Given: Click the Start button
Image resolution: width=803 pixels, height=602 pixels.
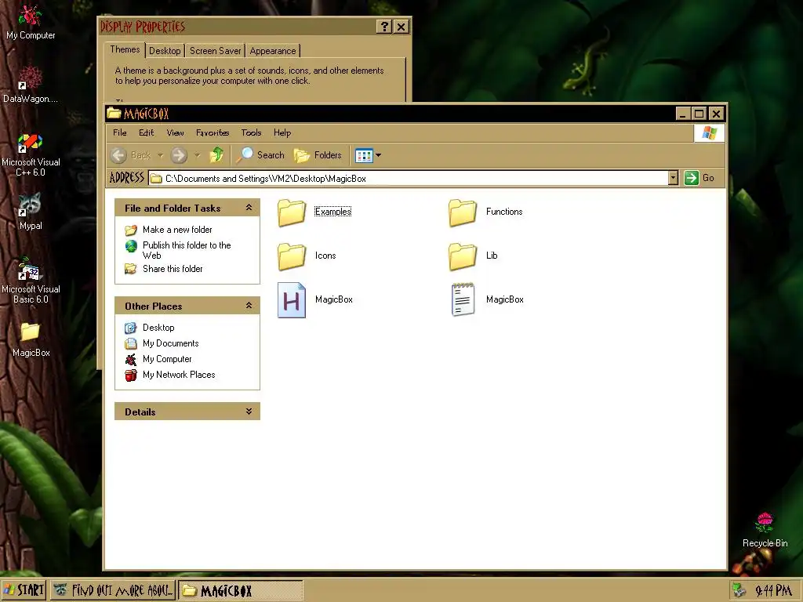Looking at the screenshot, I should 24,590.
